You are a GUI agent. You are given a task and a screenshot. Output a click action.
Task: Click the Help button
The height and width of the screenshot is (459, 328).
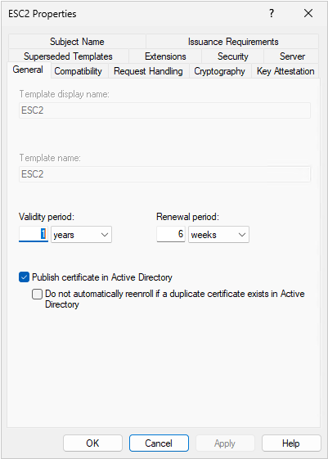(291, 443)
